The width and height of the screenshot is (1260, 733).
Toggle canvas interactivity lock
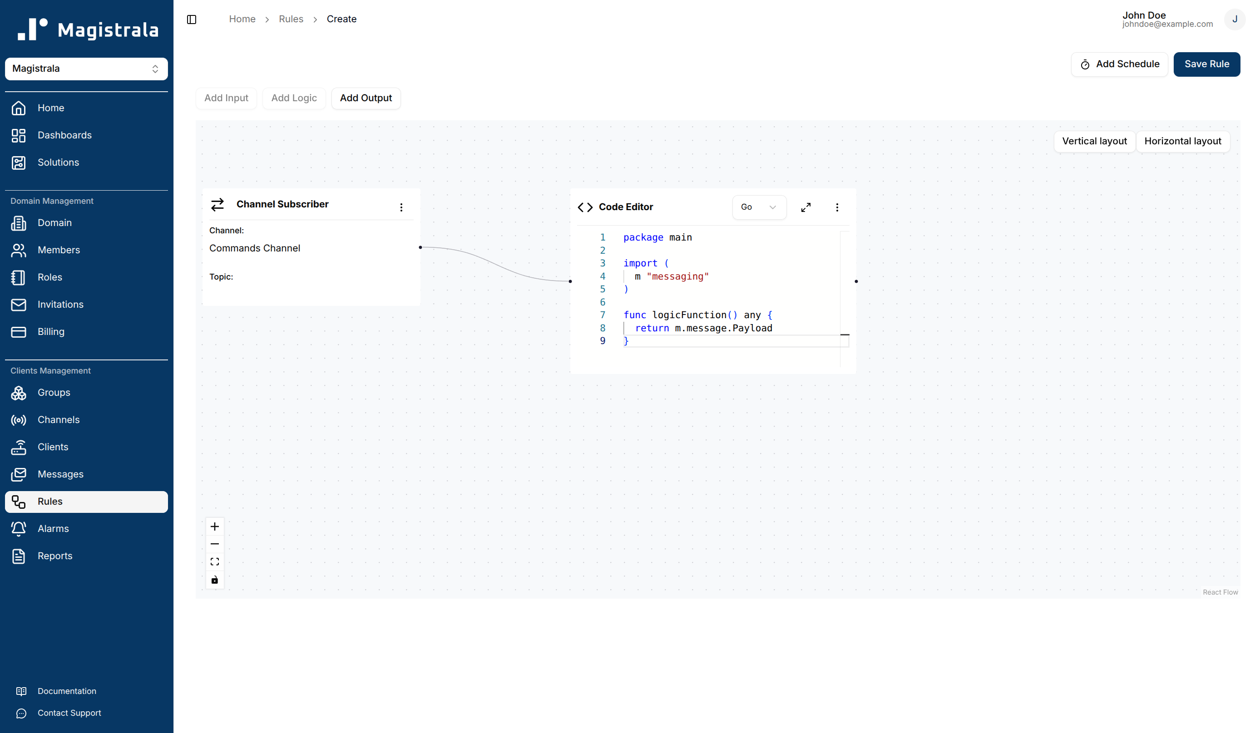coord(214,580)
